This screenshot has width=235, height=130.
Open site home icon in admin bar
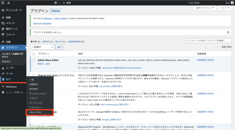pyautogui.click(x=9, y=3)
